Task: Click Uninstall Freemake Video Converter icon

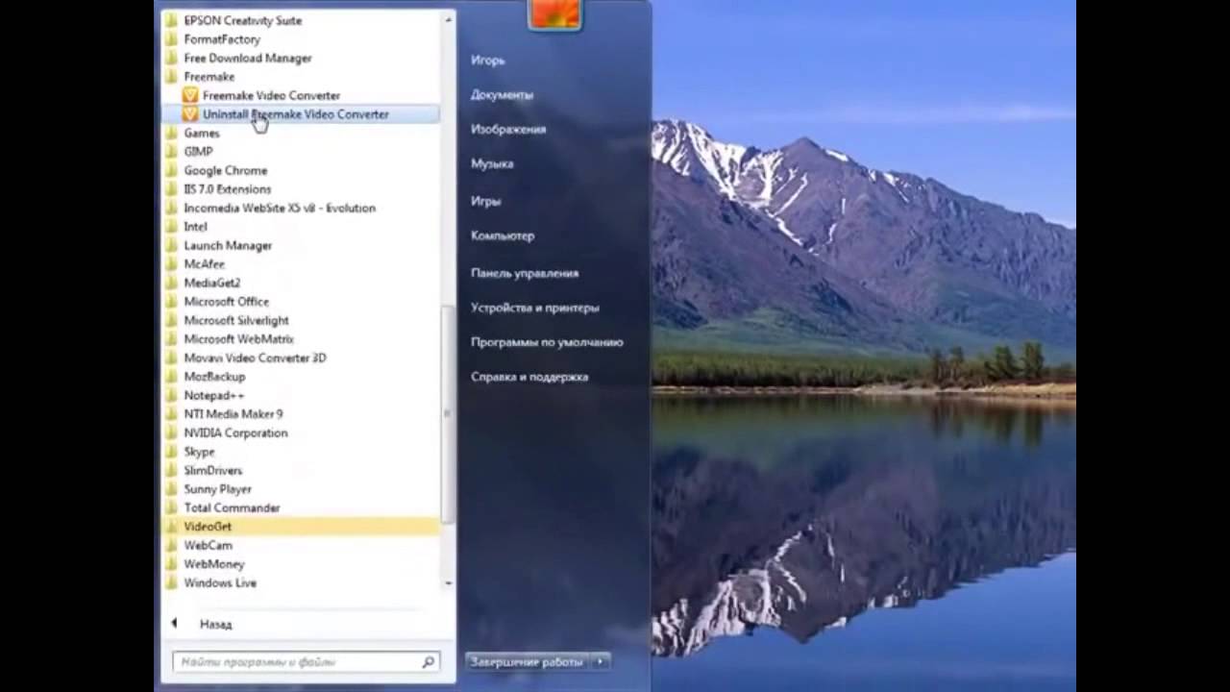Action: pyautogui.click(x=190, y=114)
